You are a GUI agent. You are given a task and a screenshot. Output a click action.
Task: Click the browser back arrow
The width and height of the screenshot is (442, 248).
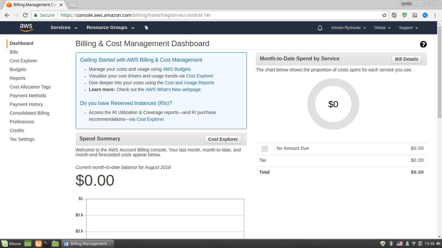tap(7, 15)
